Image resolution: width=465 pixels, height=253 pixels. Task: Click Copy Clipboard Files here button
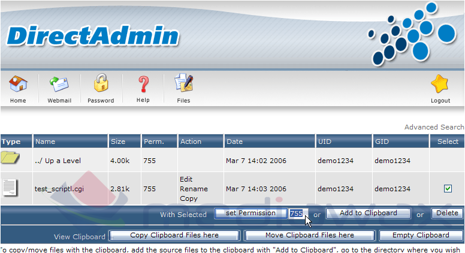click(174, 236)
